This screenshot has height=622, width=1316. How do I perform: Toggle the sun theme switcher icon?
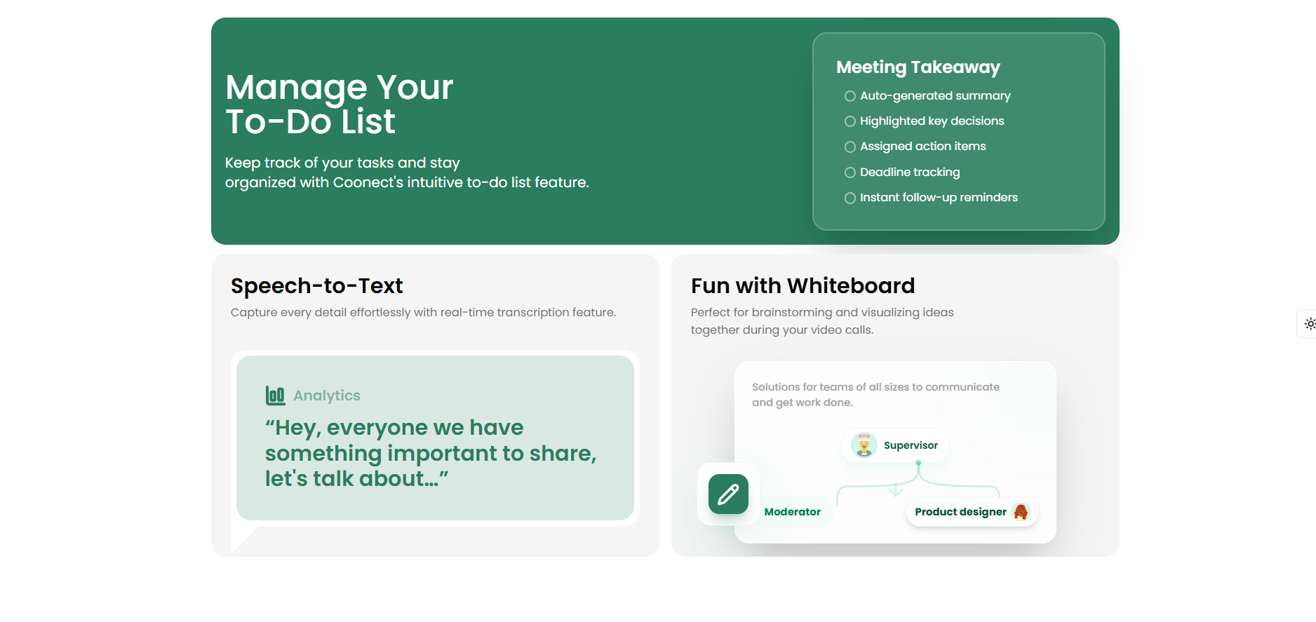point(1310,324)
